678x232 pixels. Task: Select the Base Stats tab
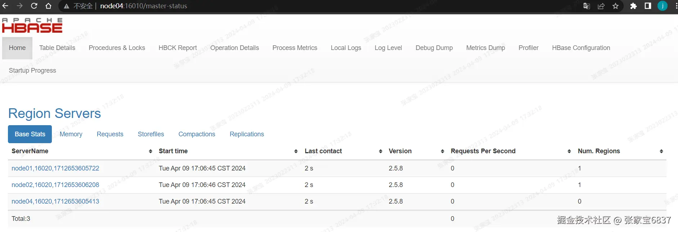click(x=30, y=134)
